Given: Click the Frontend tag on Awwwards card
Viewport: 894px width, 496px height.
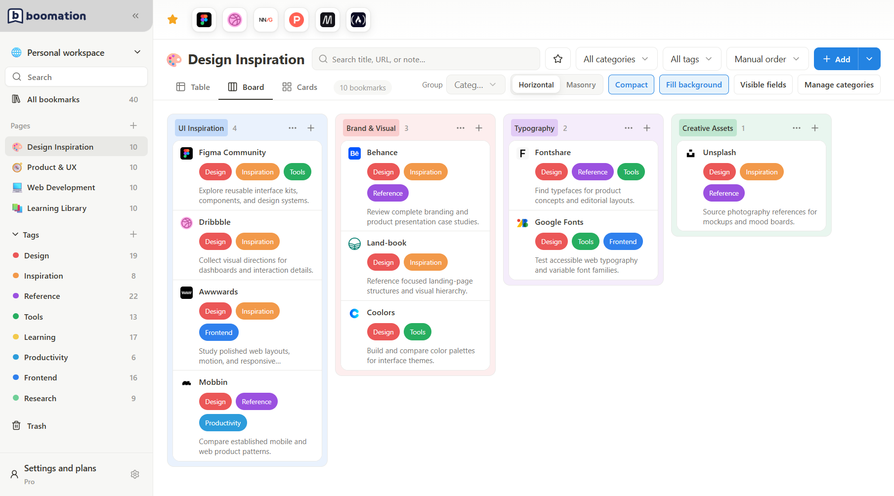Looking at the screenshot, I should [x=218, y=332].
